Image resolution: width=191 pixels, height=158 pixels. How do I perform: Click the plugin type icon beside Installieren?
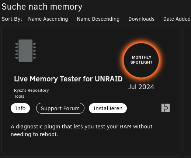(166, 108)
